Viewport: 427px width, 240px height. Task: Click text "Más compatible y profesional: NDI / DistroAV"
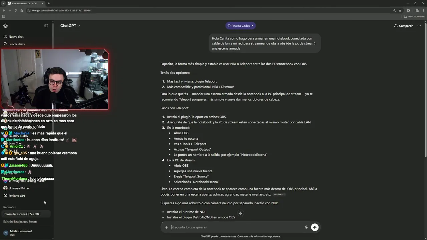(x=200, y=87)
